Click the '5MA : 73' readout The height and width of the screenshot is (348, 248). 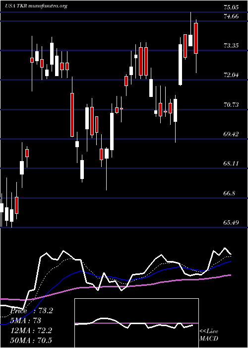pos(26,321)
